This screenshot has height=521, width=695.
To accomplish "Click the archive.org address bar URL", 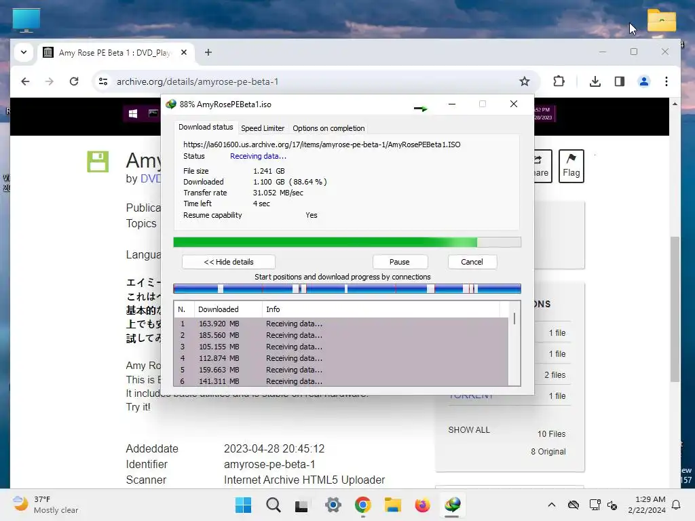I will (x=198, y=81).
